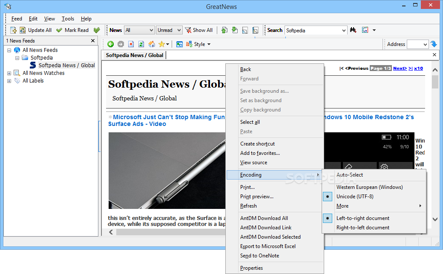Open Windows 10 Mobile Redstone 2's headline link
The image size is (443, 274).
[369, 117]
